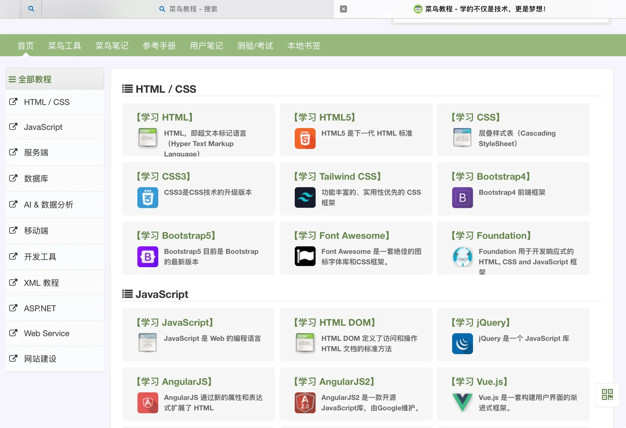The image size is (626, 428).
Task: Select AI & 数据分析 in the sidebar
Action: (55, 204)
